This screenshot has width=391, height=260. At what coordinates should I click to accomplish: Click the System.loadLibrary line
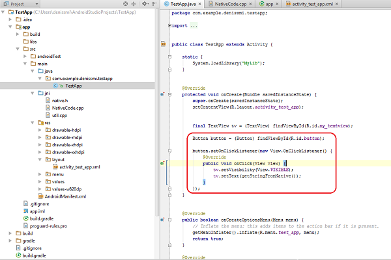tap(229, 63)
